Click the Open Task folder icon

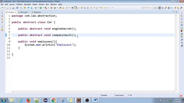point(63,8)
